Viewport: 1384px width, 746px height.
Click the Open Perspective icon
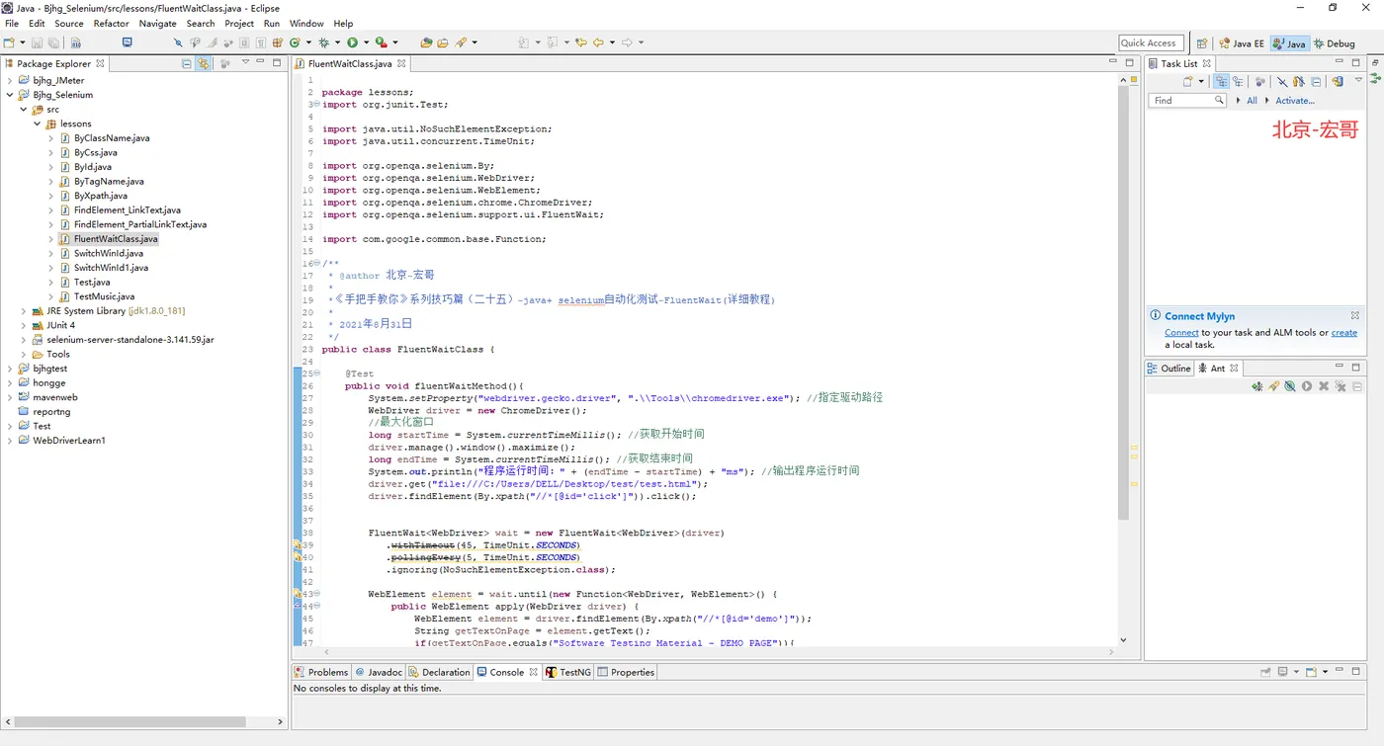click(1202, 43)
